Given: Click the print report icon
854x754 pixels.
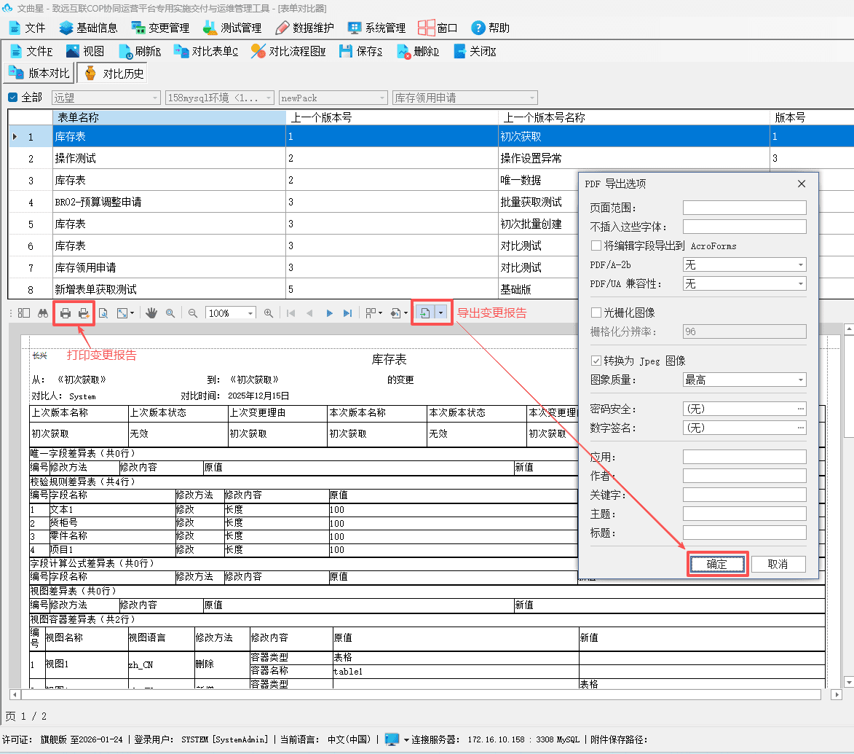Looking at the screenshot, I should coord(66,313).
